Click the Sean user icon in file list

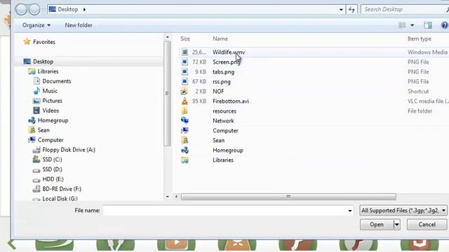tap(185, 140)
